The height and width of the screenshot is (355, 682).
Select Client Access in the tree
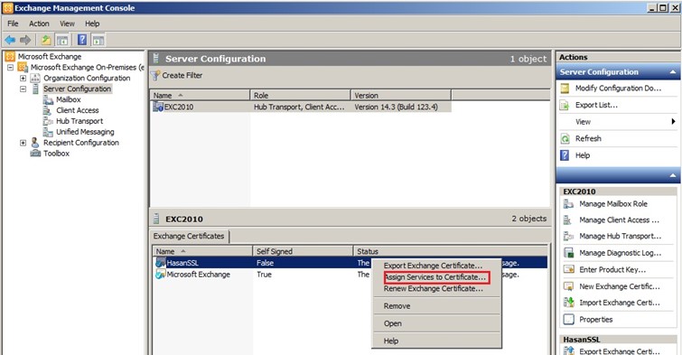click(x=78, y=110)
